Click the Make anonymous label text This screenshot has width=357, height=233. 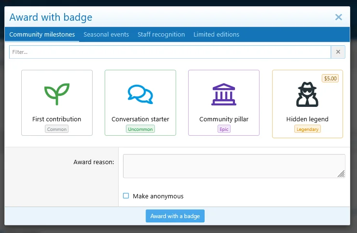pyautogui.click(x=158, y=196)
